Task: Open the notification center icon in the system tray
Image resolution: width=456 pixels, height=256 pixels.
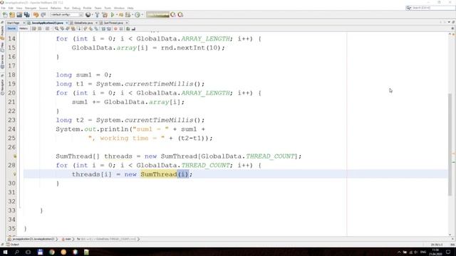Action: coord(448,252)
